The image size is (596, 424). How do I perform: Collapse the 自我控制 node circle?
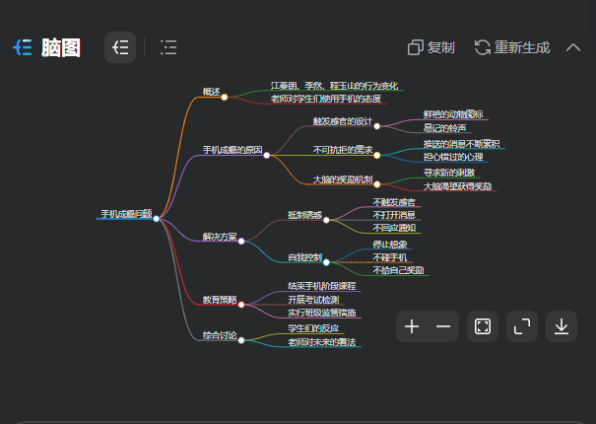click(326, 262)
